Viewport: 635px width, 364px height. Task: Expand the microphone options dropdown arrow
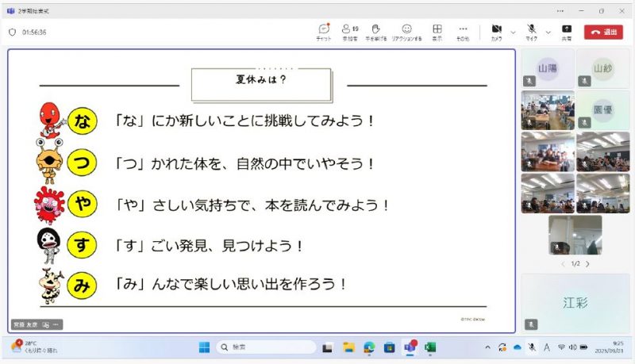548,33
